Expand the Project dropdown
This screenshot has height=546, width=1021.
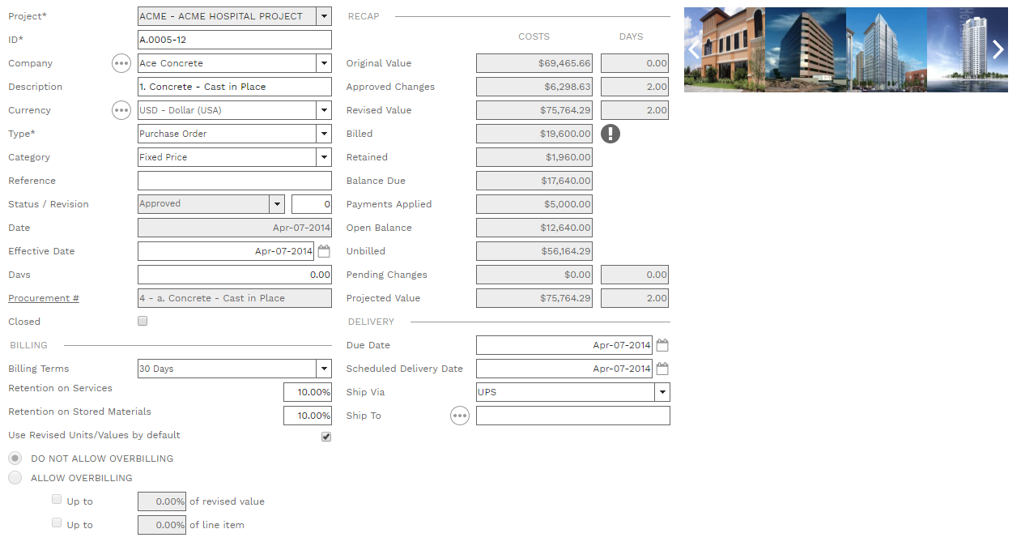click(x=324, y=16)
